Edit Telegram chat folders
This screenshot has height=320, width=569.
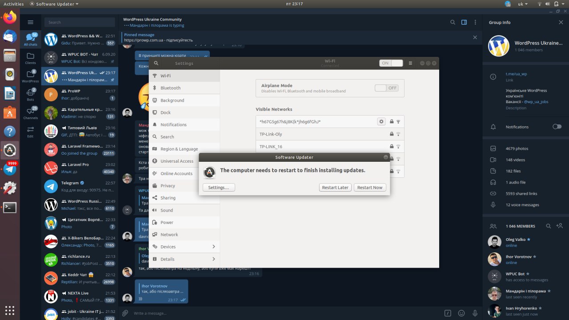click(30, 132)
